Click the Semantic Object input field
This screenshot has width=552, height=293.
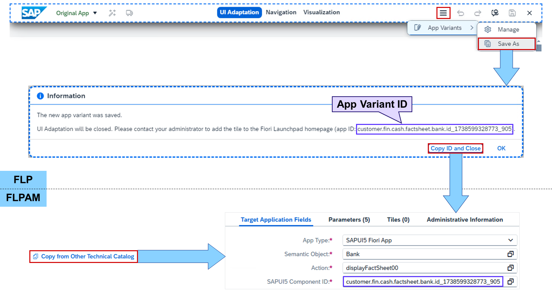[430, 254]
